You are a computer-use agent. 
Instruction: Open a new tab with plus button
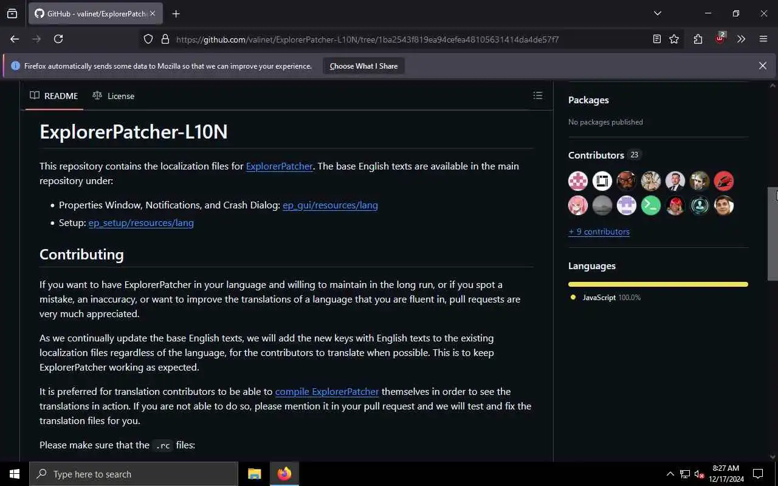pyautogui.click(x=176, y=13)
